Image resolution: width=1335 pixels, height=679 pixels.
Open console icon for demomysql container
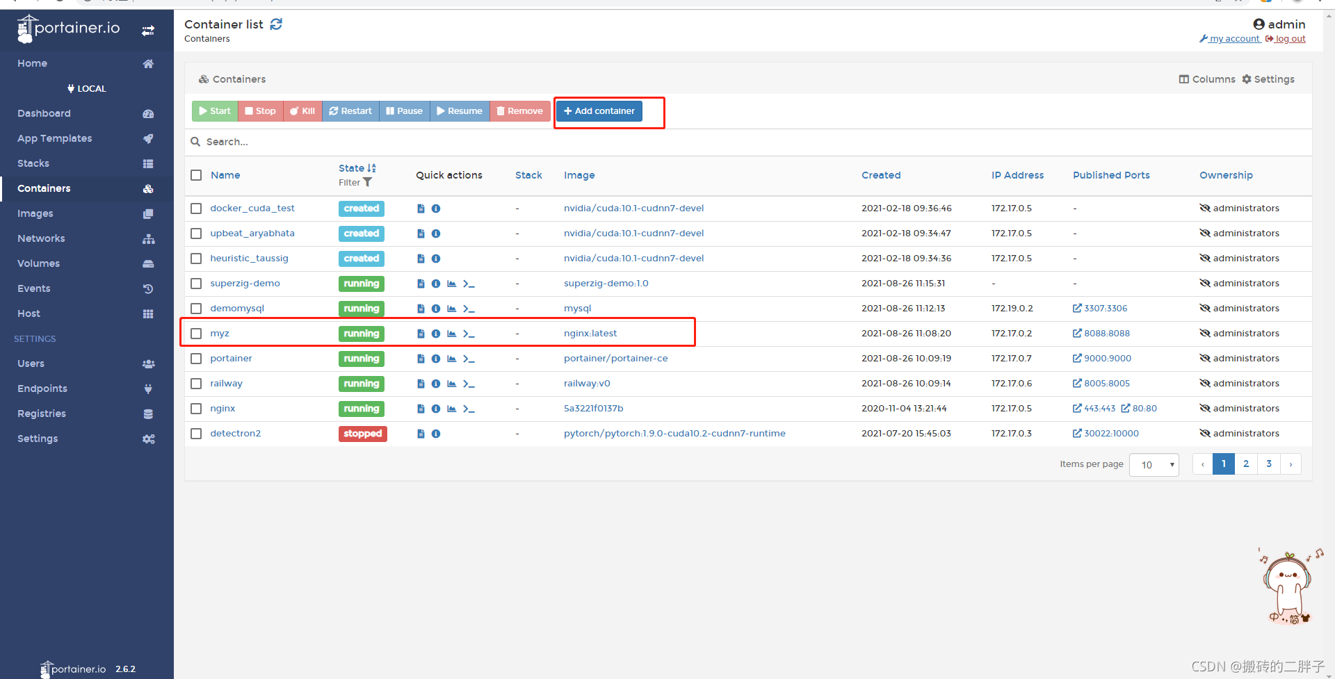[469, 309]
